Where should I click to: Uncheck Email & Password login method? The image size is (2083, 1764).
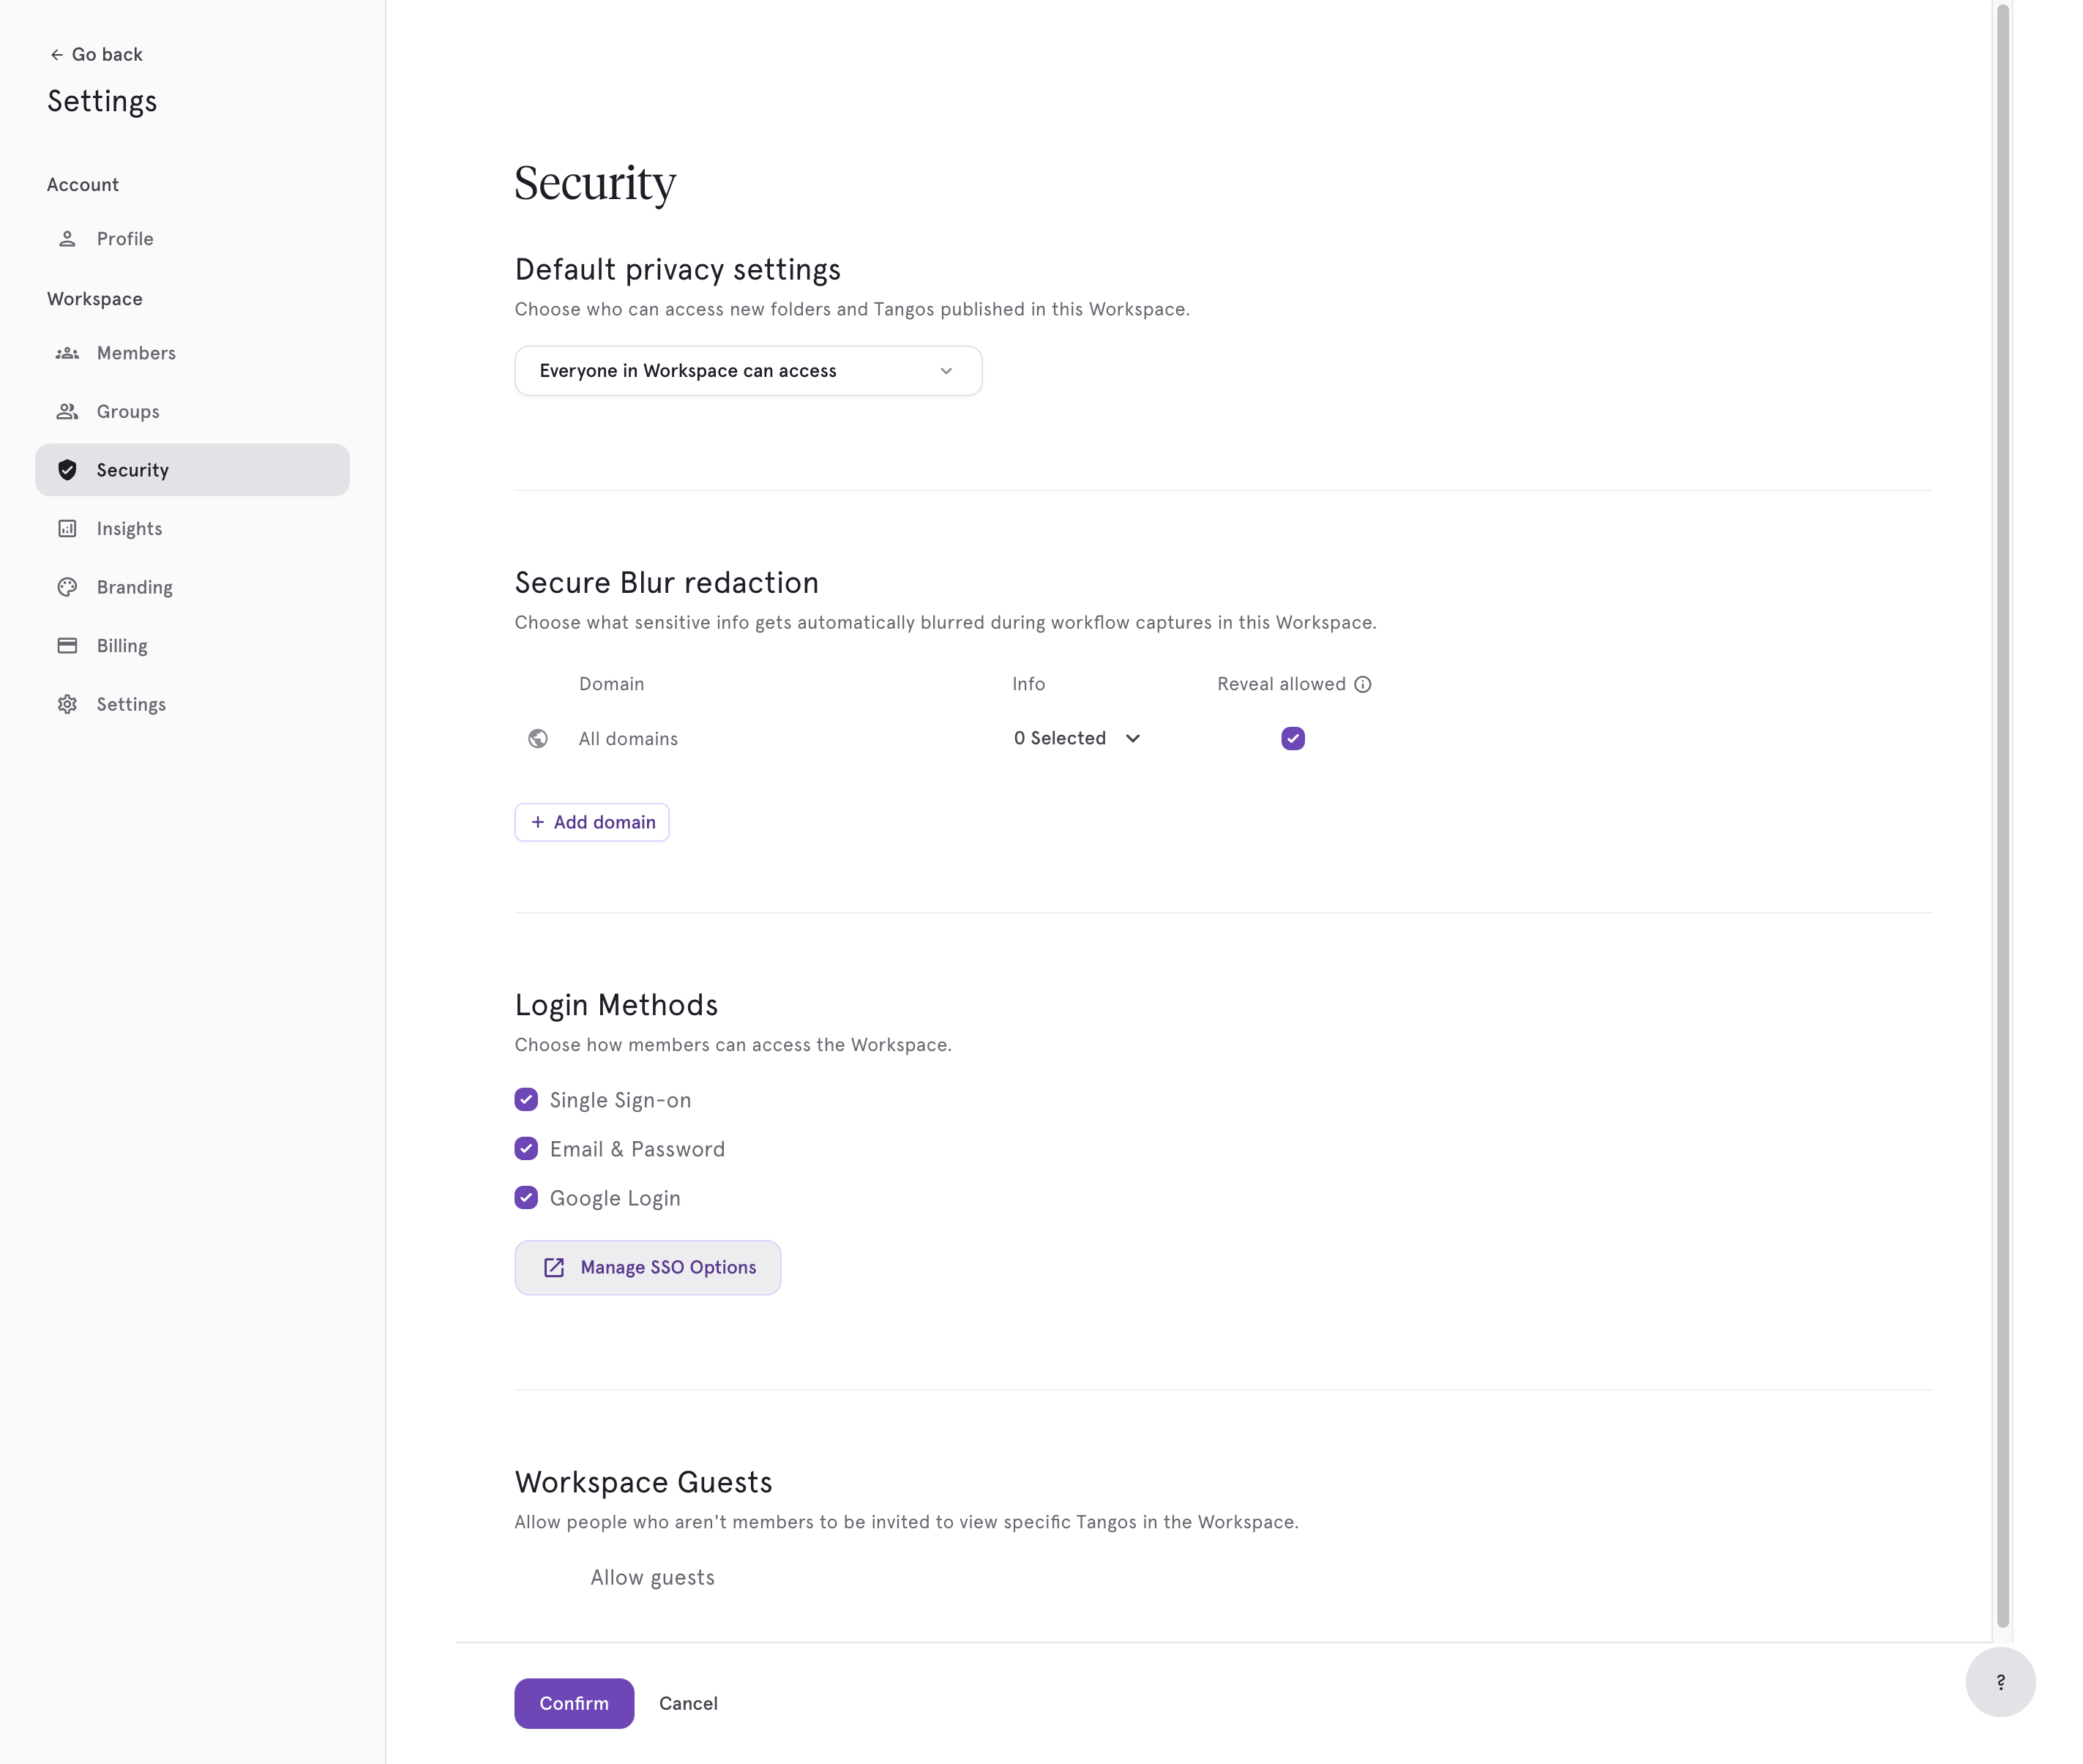[526, 1149]
